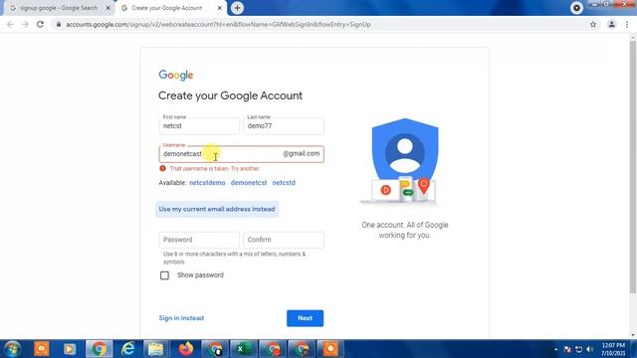Choose suggested username netcstd

tap(284, 183)
